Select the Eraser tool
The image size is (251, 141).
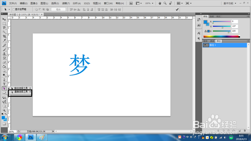(4, 62)
